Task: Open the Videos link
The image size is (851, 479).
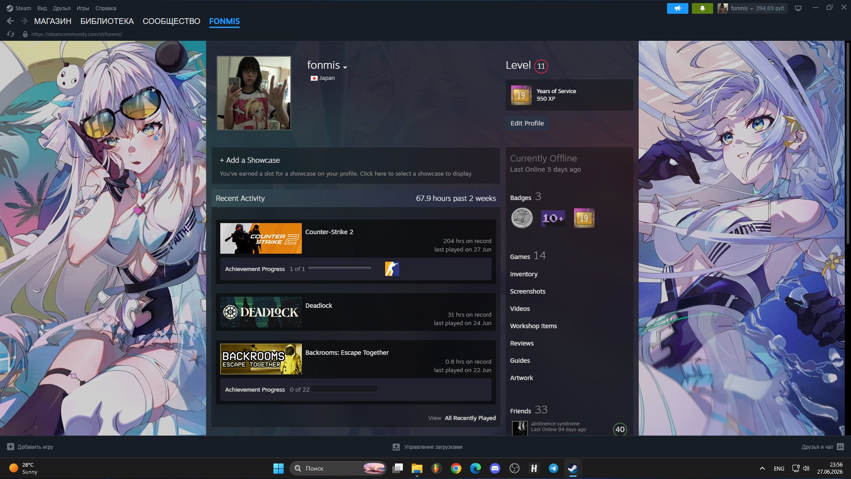Action: 519,309
